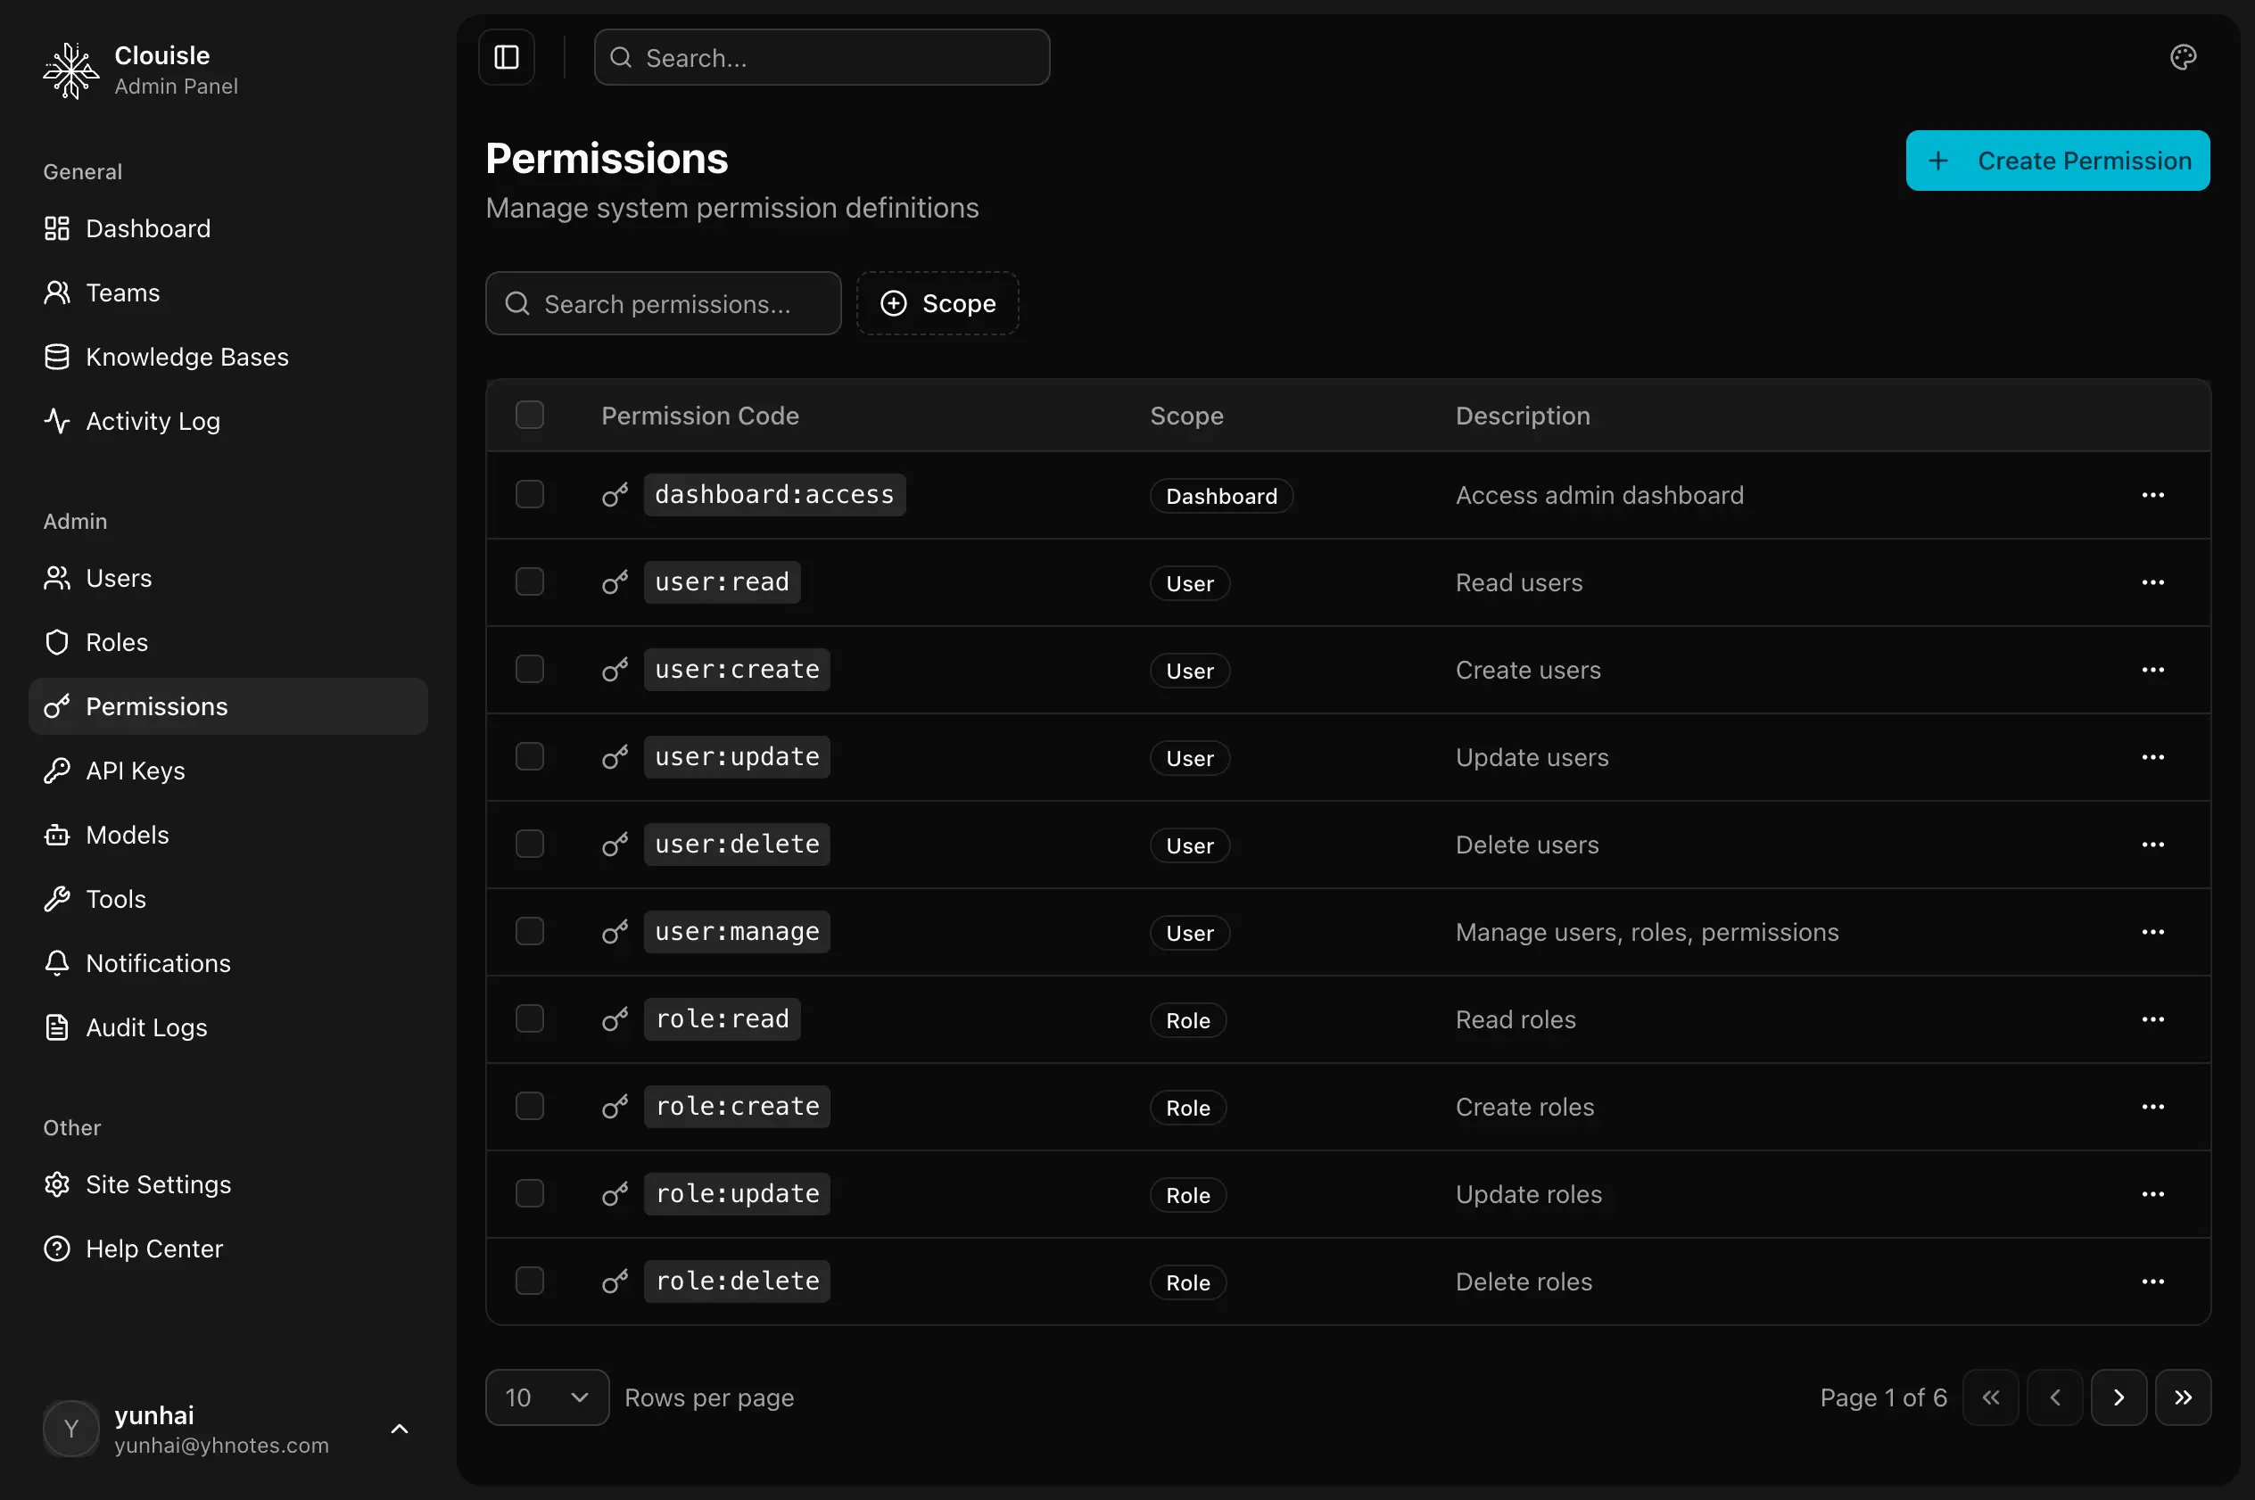Viewport: 2255px width, 1500px height.
Task: Go to the next page of permissions
Action: 2119,1397
